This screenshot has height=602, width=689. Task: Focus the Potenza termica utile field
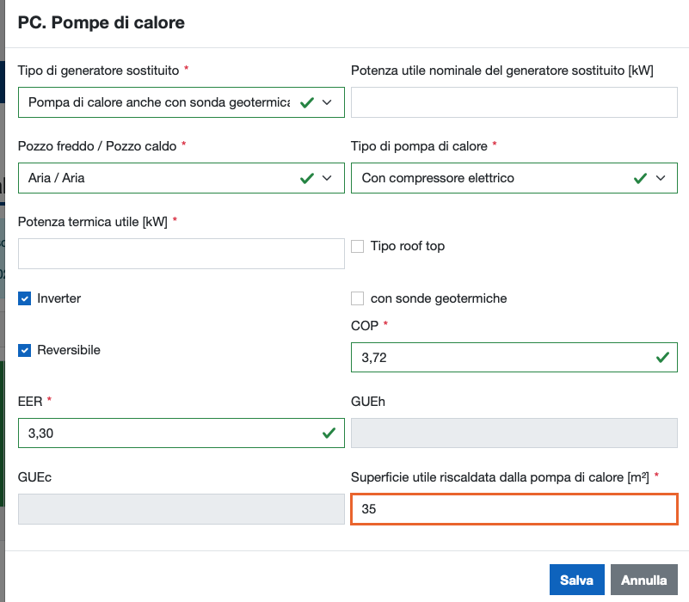click(x=181, y=254)
